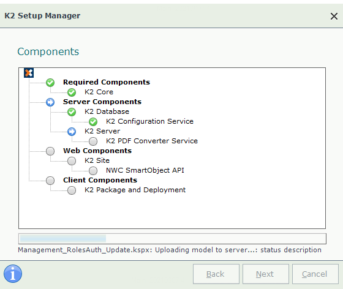Click green checkmark beside Required Components
The width and height of the screenshot is (343, 289).
[x=50, y=83]
